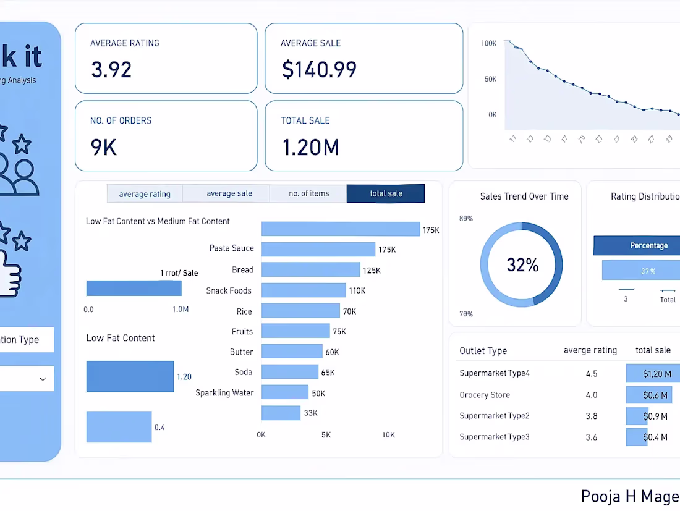
Task: Select the Orocery Store row
Action: 567,395
